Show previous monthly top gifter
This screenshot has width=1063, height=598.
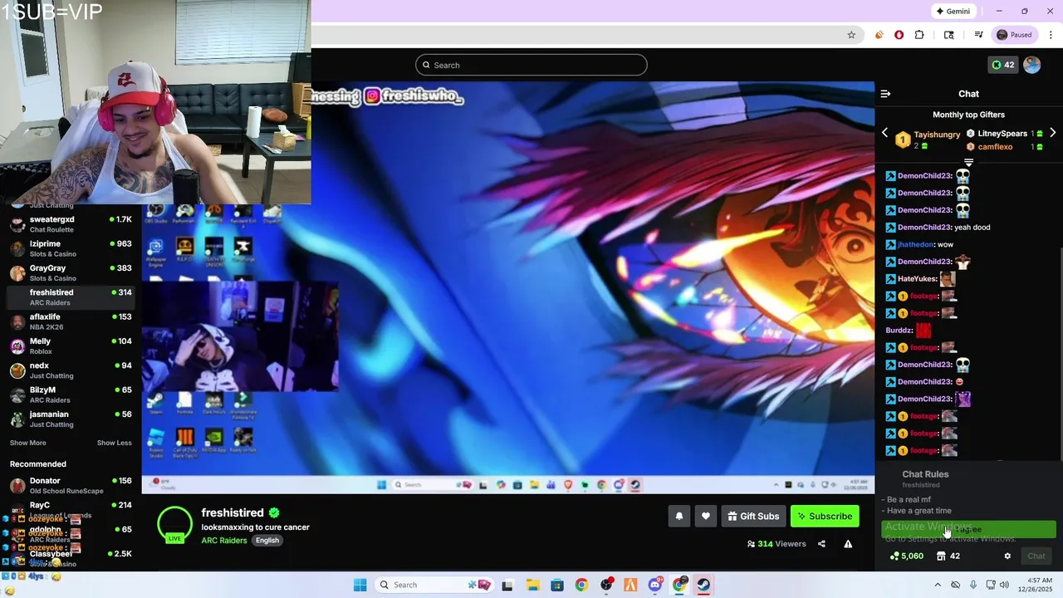884,133
